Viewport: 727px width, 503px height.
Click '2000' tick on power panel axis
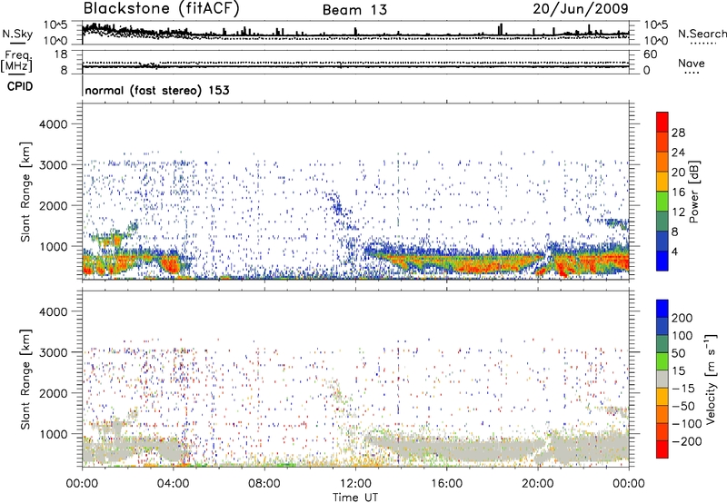pyautogui.click(x=53, y=205)
